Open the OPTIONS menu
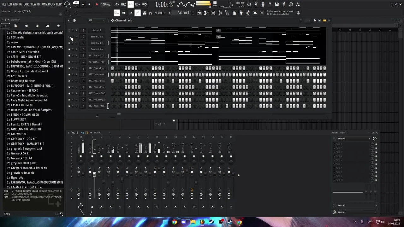 42,4
